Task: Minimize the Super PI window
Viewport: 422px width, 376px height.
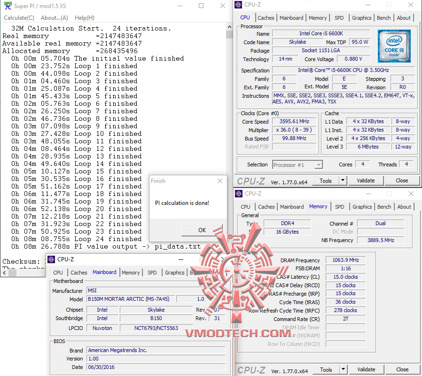Action: pos(180,6)
